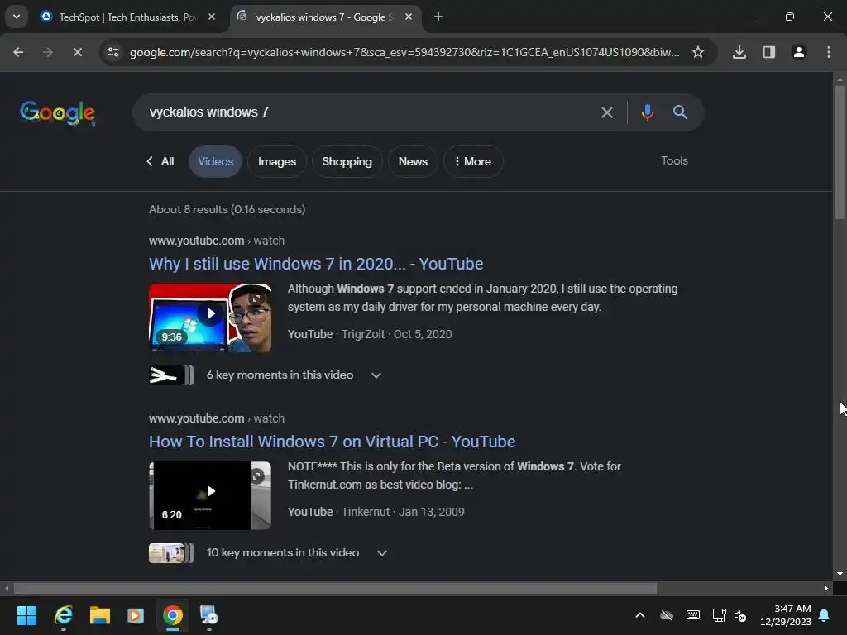Image resolution: width=847 pixels, height=635 pixels.
Task: Go to Google logo homepage
Action: 58,112
